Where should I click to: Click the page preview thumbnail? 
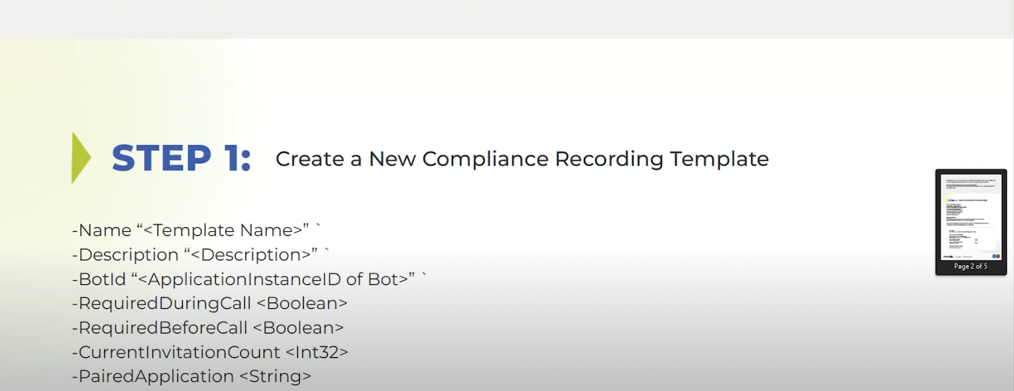pyautogui.click(x=970, y=217)
